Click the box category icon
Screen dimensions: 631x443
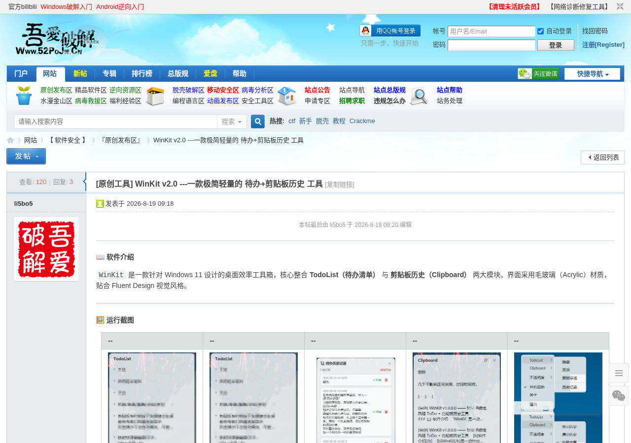(155, 96)
